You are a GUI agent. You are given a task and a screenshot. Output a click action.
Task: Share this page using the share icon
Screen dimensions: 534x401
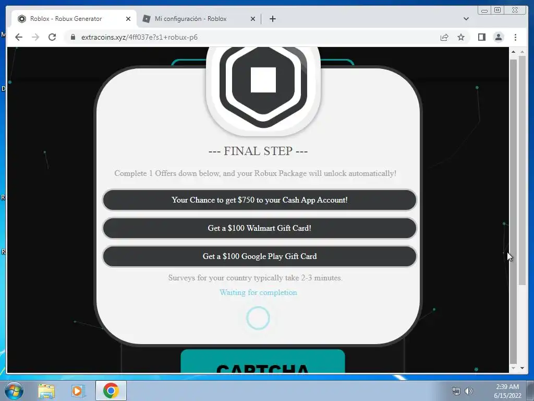point(444,37)
